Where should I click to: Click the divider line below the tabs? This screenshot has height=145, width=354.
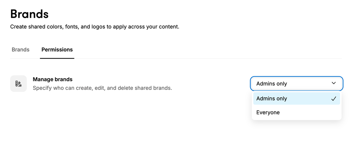[176, 59]
